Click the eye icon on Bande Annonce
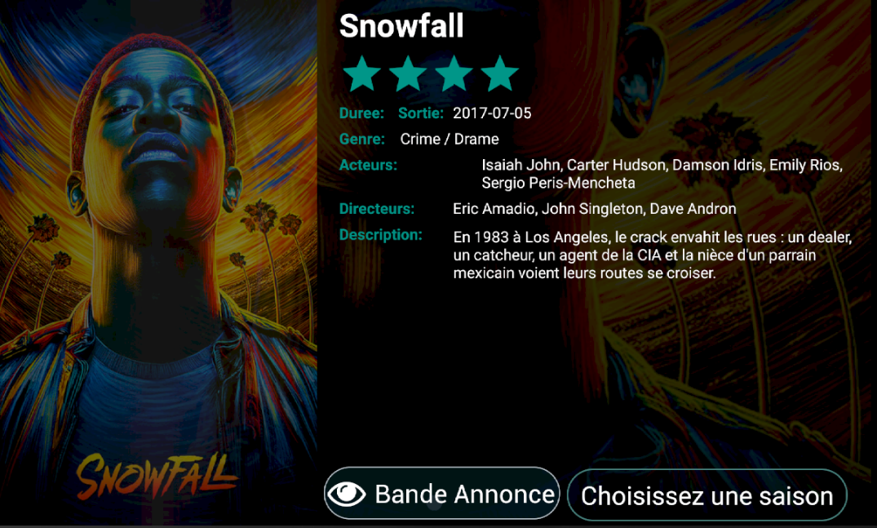This screenshot has width=877, height=528. pos(347,494)
